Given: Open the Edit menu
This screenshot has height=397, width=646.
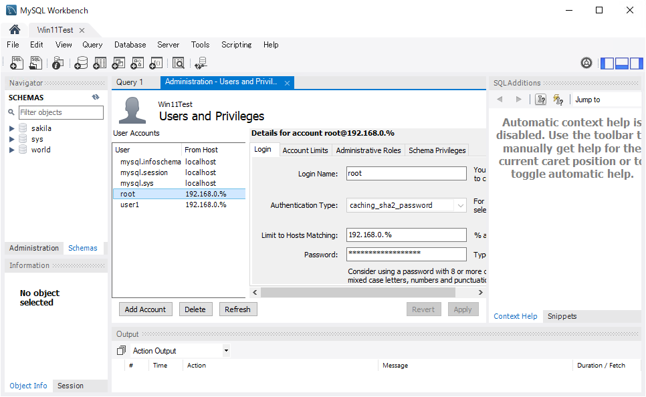Looking at the screenshot, I should coord(36,45).
